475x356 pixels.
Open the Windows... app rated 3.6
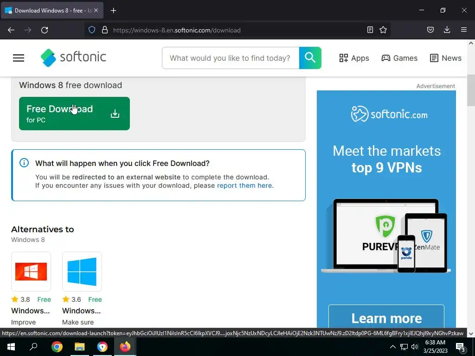click(x=81, y=311)
